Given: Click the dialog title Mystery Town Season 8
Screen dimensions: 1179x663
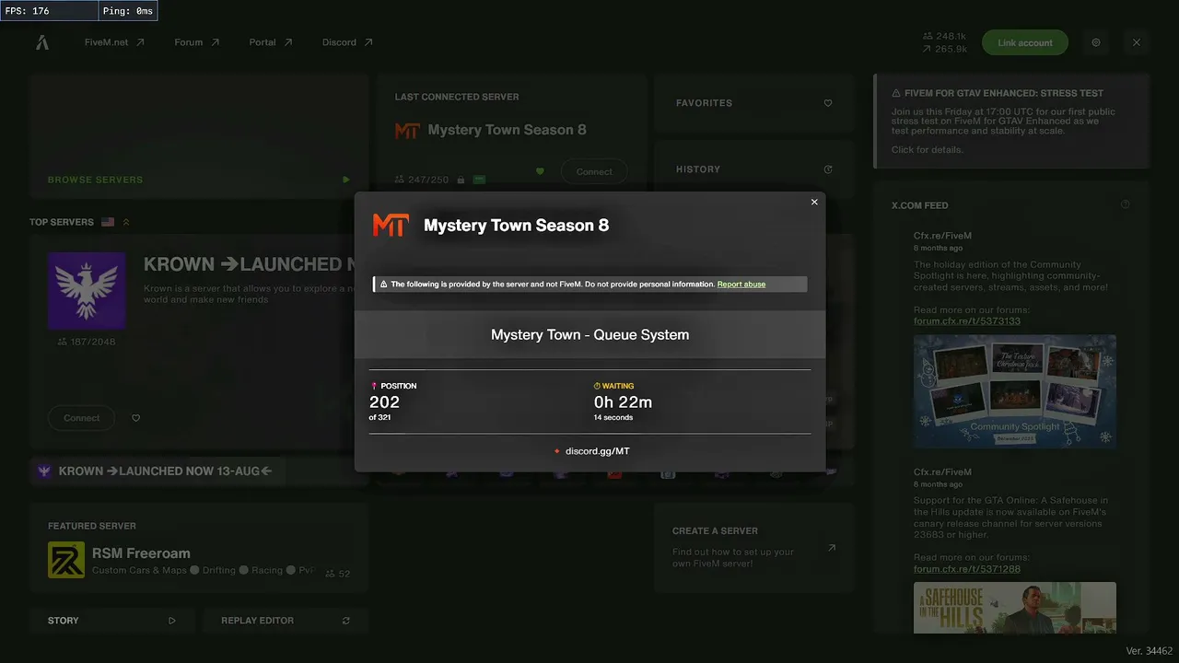Looking at the screenshot, I should pyautogui.click(x=516, y=226).
